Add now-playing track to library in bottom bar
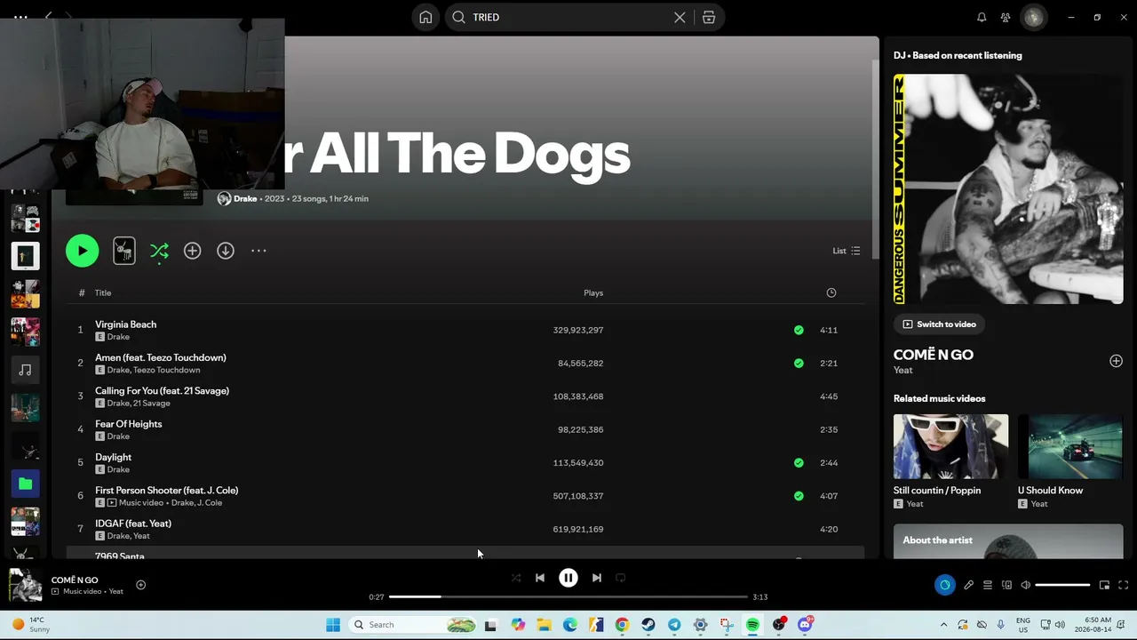1137x640 pixels. tap(140, 585)
